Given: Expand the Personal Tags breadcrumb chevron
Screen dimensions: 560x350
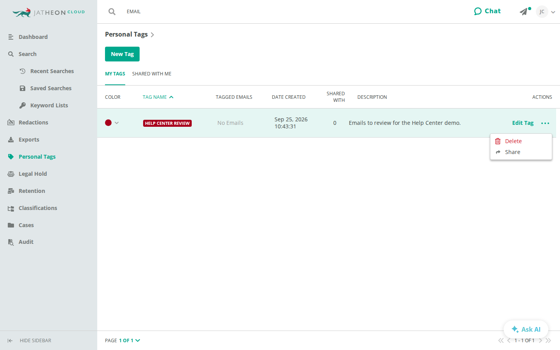Looking at the screenshot, I should pos(152,35).
